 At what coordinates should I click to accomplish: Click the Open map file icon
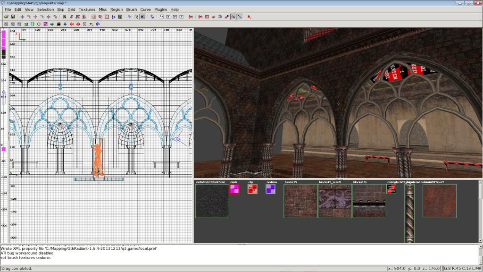(x=7, y=17)
